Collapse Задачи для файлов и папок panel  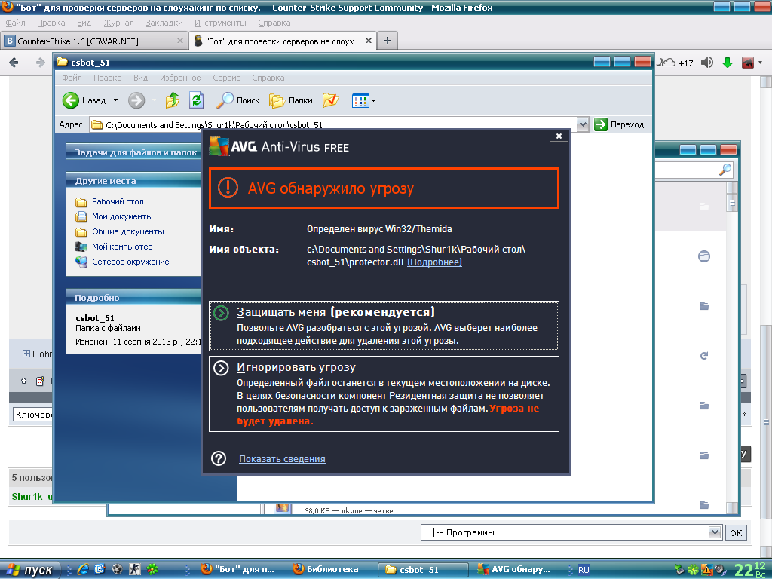[x=133, y=152]
